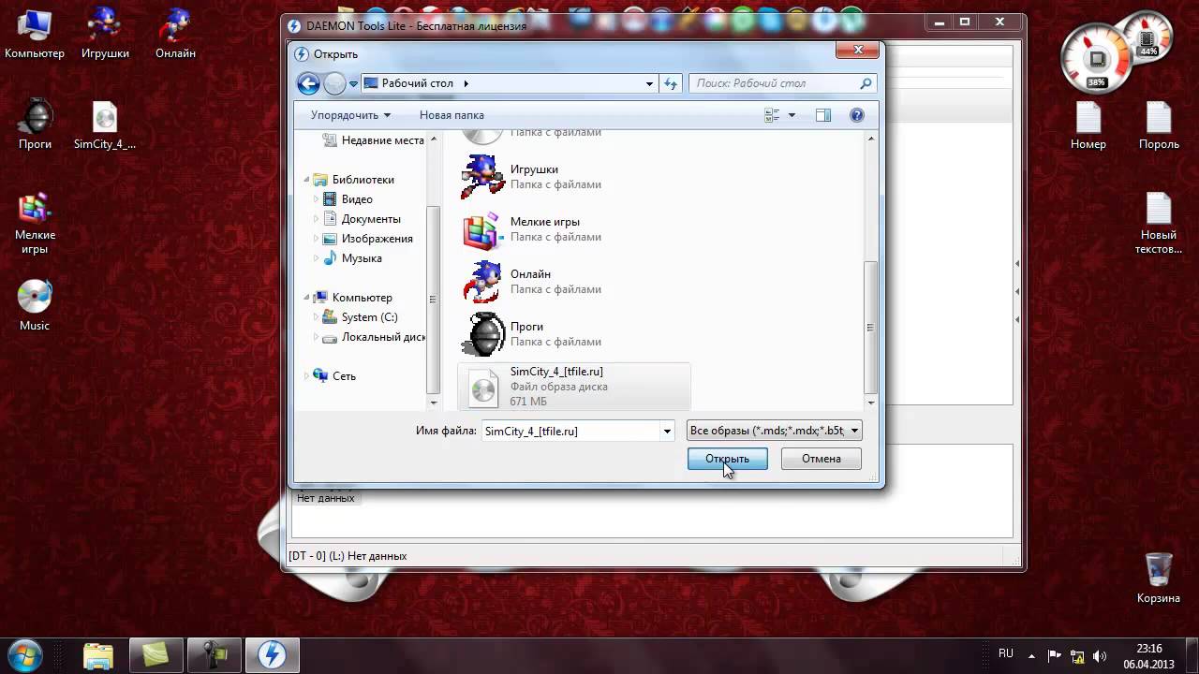The width and height of the screenshot is (1199, 674).
Task: Click the Пороль file on desktop
Action: (1159, 125)
